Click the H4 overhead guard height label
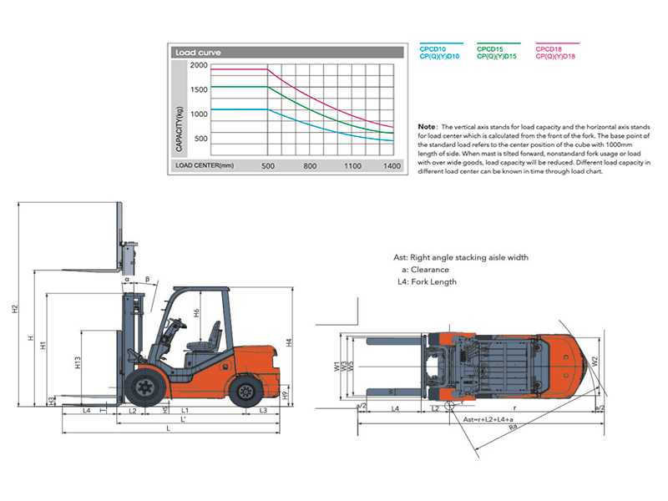This screenshot has width=668, height=501. coord(289,342)
